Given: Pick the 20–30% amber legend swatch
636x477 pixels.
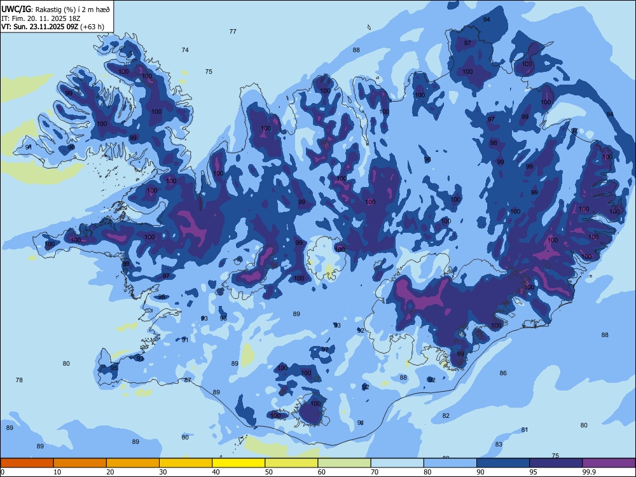Looking at the screenshot, I should (133, 463).
